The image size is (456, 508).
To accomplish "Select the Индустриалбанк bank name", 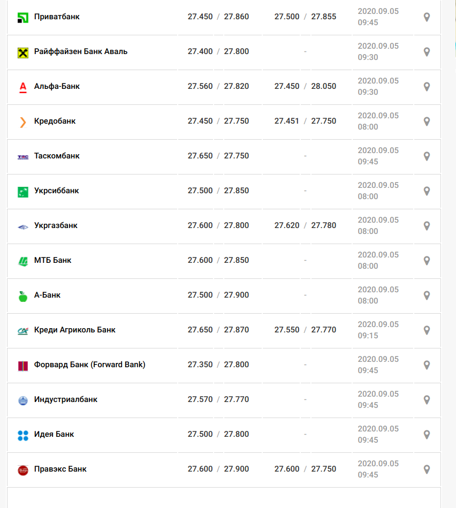I will pos(66,399).
